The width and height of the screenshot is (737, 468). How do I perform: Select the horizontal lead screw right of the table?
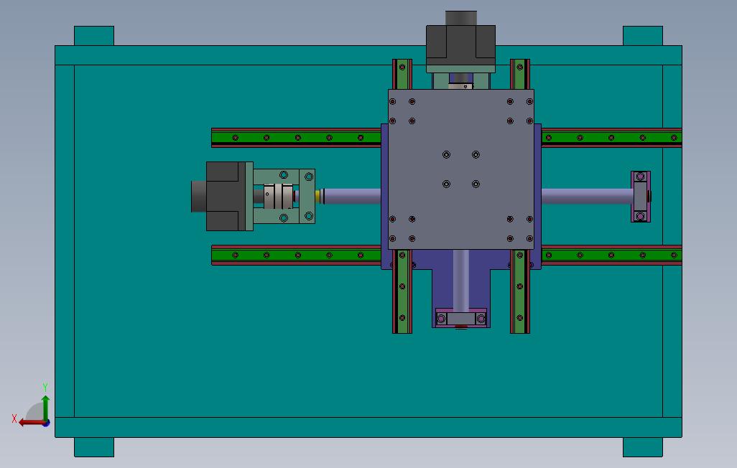pyautogui.click(x=587, y=196)
